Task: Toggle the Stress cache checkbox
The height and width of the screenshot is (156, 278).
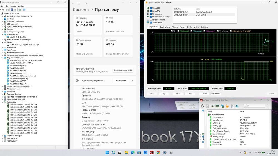Action: click(x=151, y=14)
